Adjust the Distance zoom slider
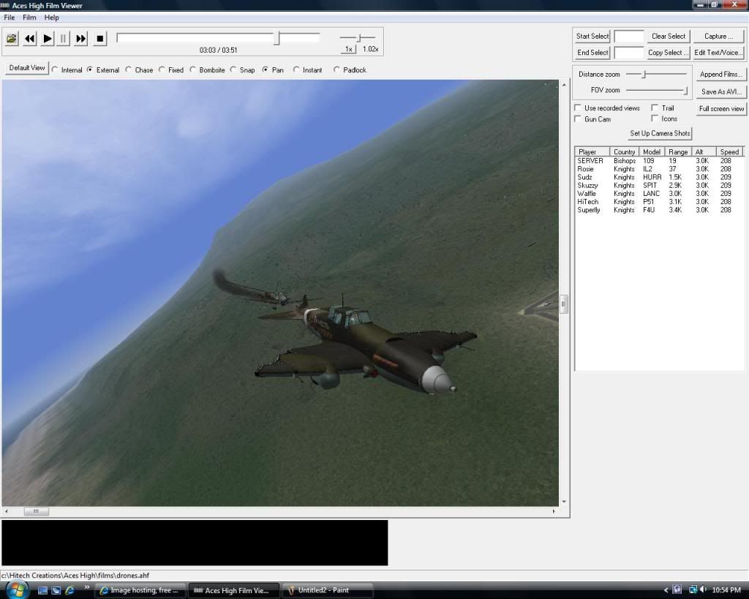This screenshot has height=599, width=749. (x=644, y=74)
